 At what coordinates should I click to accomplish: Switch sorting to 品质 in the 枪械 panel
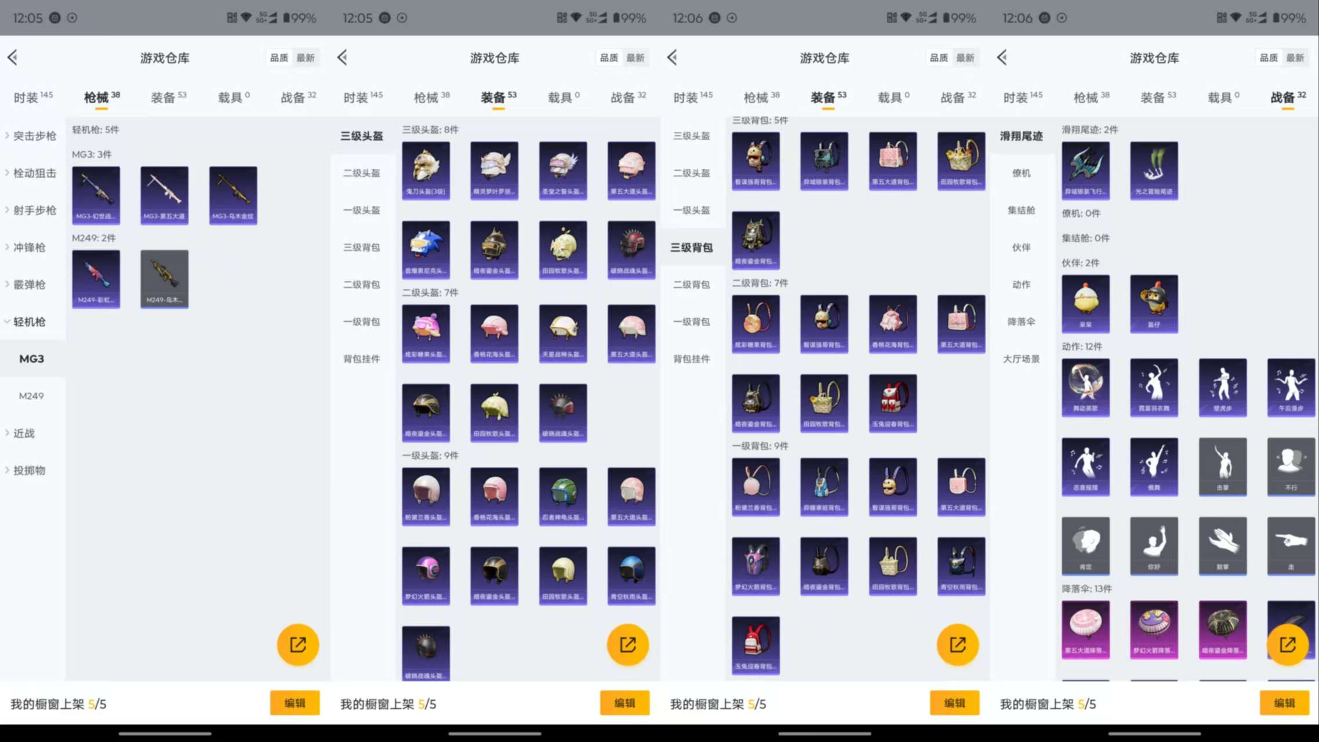(280, 57)
